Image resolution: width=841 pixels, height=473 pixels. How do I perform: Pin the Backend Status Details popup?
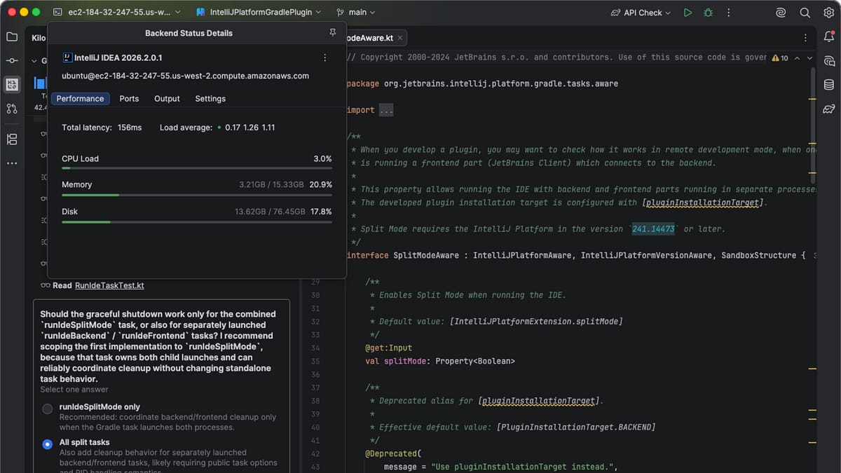point(332,33)
